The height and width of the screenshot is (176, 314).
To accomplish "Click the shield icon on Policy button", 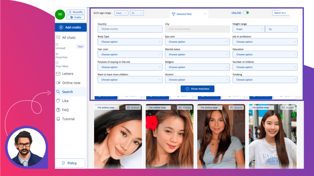I will 63,163.
